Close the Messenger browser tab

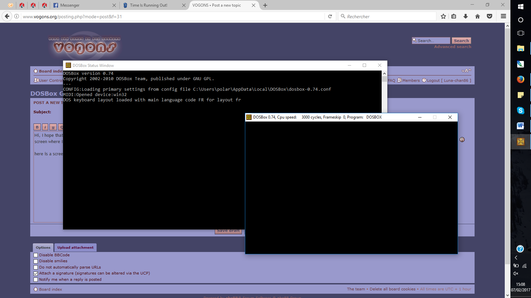click(x=114, y=5)
